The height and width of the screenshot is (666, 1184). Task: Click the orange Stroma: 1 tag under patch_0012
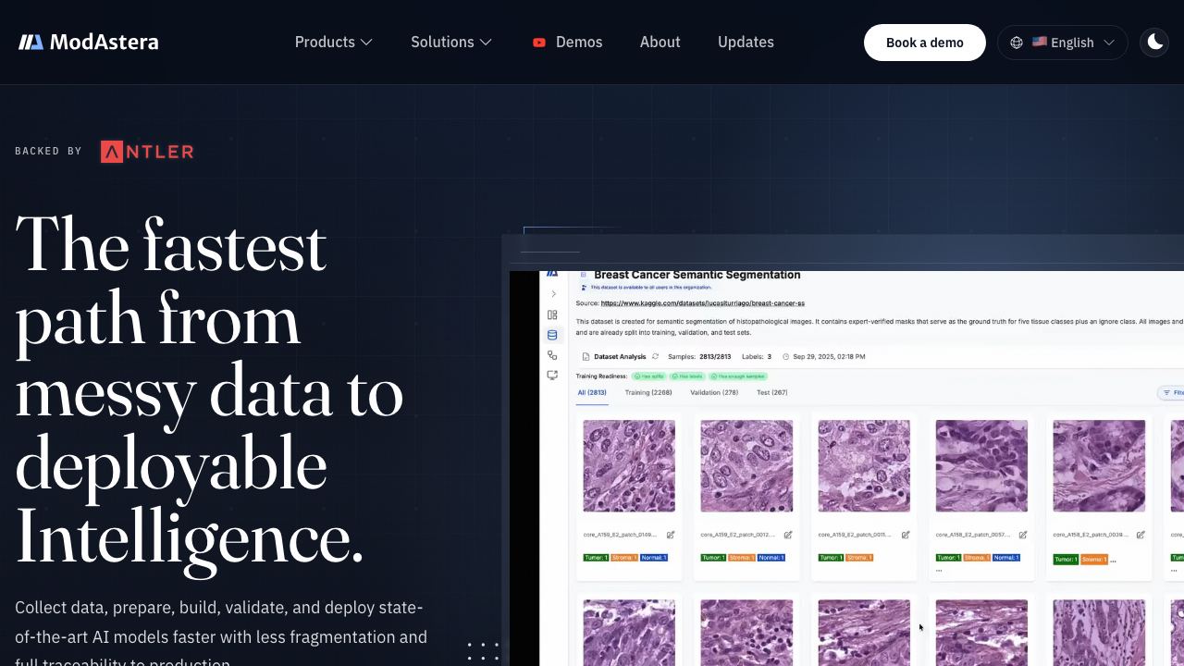(742, 558)
